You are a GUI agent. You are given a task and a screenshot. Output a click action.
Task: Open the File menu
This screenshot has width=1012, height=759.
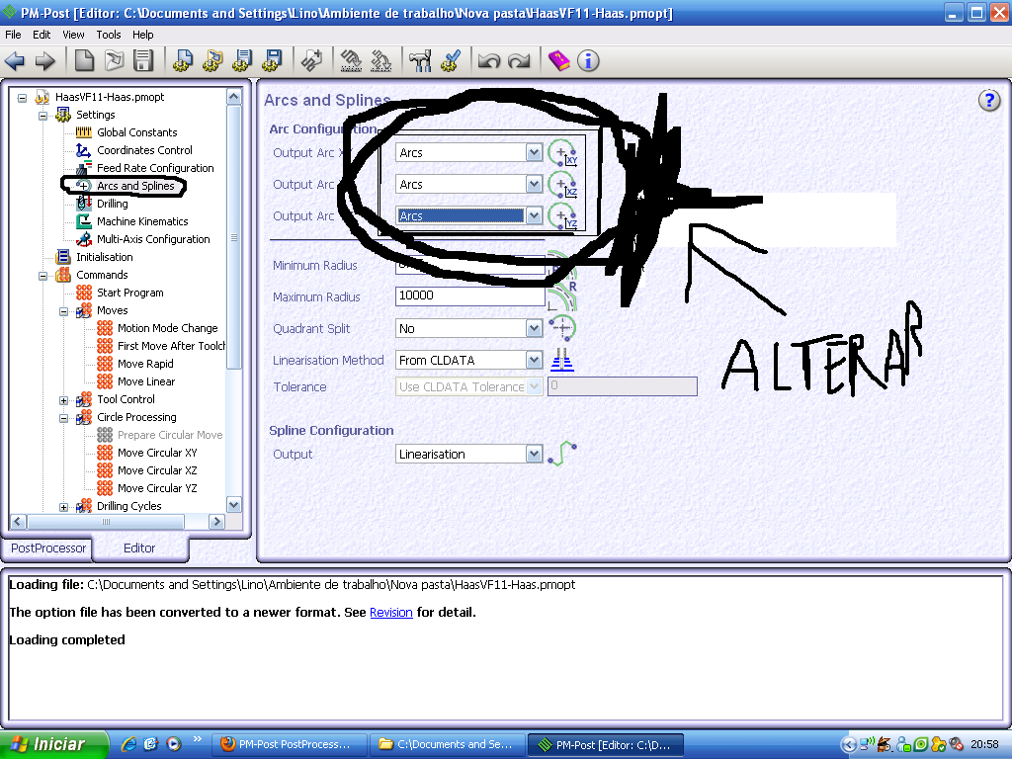(13, 35)
